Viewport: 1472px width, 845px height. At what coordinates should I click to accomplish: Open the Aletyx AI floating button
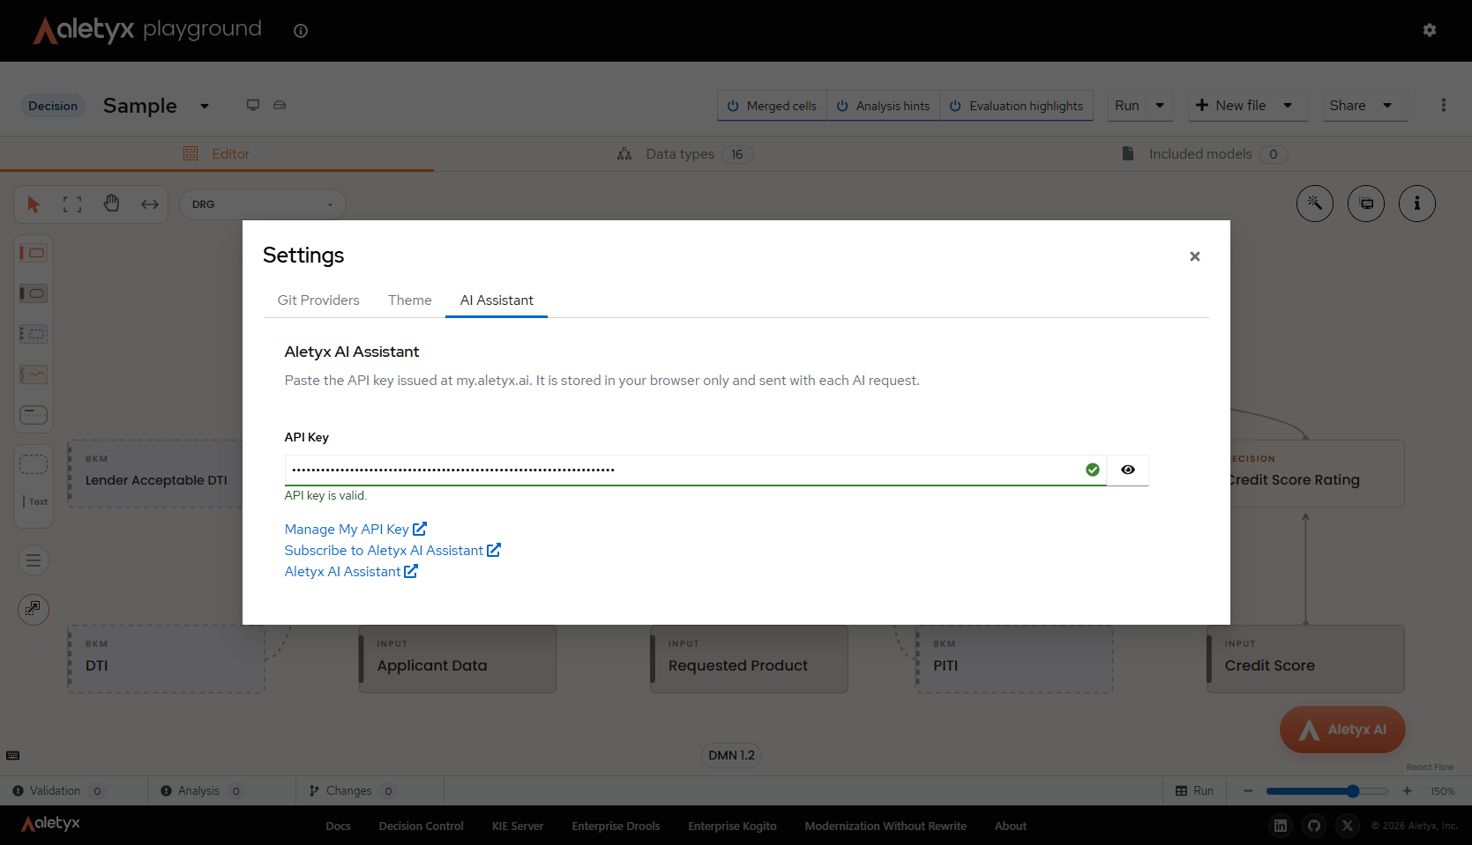pyautogui.click(x=1342, y=730)
